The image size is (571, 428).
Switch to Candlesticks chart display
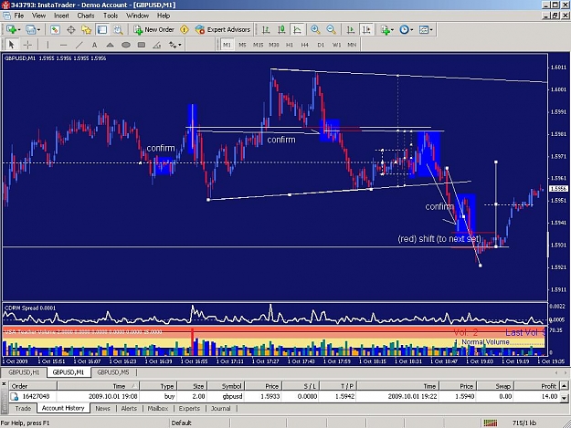click(281, 30)
